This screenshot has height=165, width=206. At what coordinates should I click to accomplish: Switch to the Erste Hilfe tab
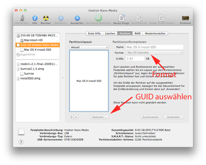coord(94,34)
